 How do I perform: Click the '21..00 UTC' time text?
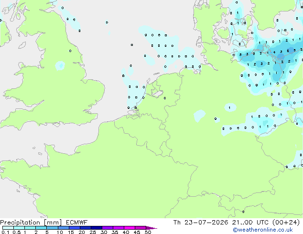pos(250,223)
